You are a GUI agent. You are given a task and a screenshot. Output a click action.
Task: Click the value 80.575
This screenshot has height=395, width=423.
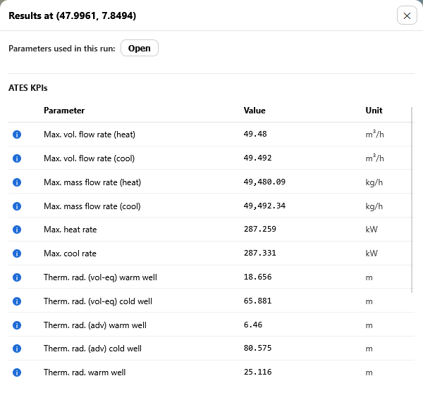coord(257,348)
